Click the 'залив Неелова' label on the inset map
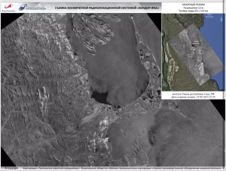 195,43
